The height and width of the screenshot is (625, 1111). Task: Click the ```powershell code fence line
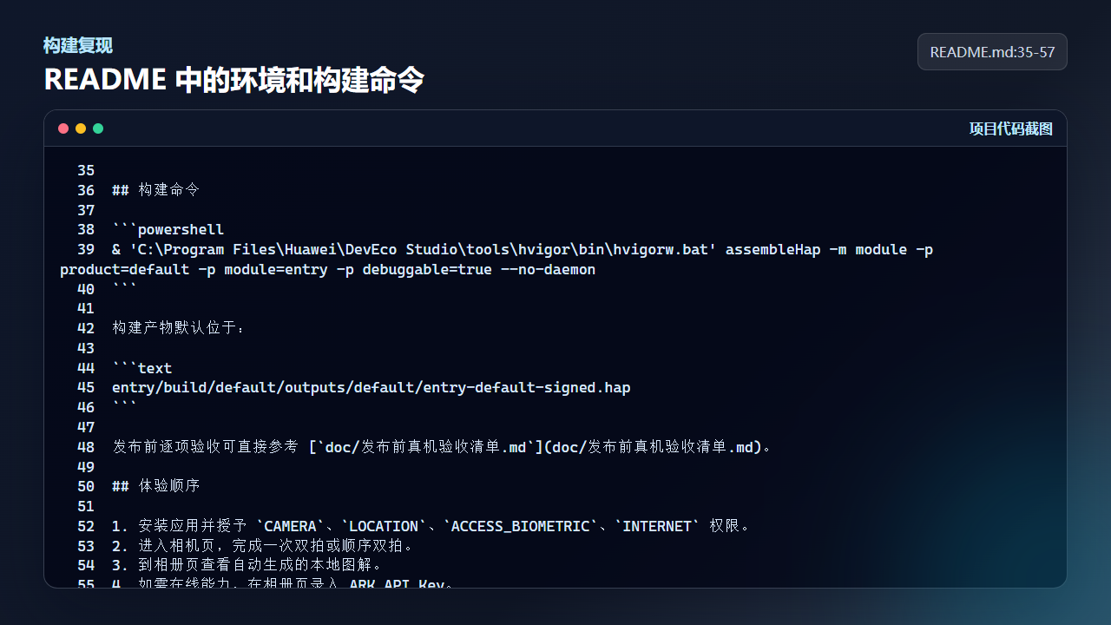pyautogui.click(x=168, y=230)
